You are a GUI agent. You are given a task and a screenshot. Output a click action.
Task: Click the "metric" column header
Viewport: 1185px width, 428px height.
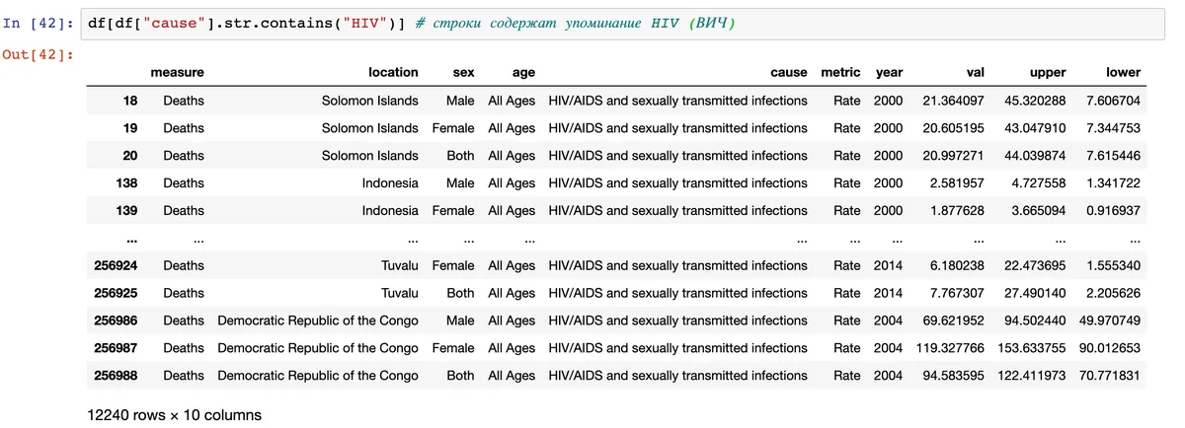pyautogui.click(x=840, y=72)
